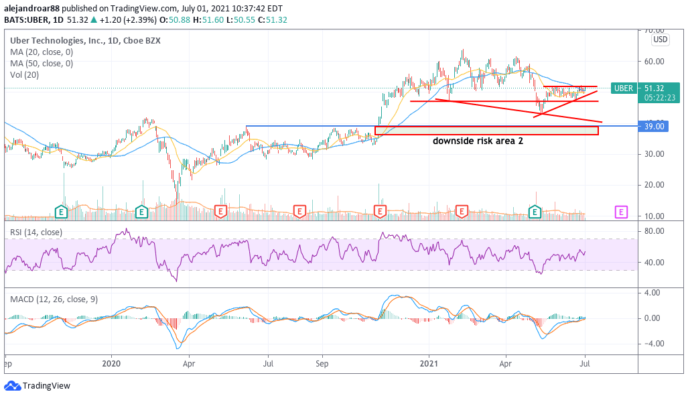Screen dimensions: 688x398
Task: Click the C:51.32 close value in the header
Action: [272, 19]
